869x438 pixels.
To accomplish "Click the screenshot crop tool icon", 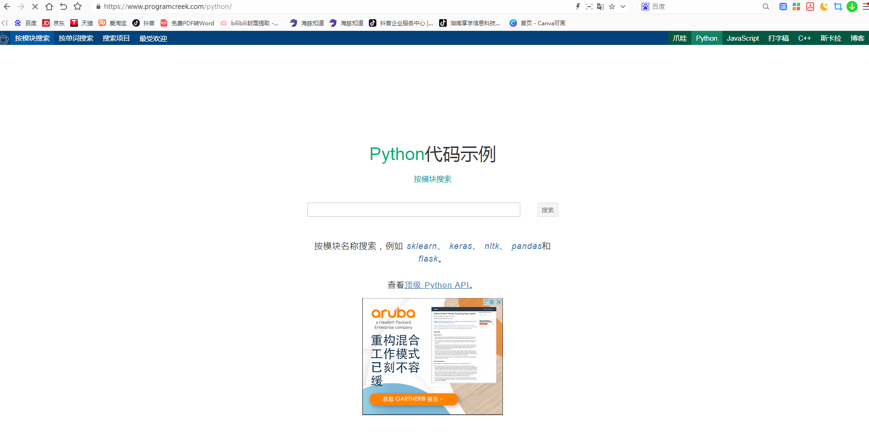I will 838,7.
